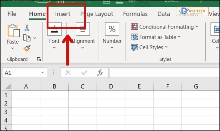Screen dimensions: 220x131
Task: Click the Cut scissors icon
Action: tap(27, 27)
